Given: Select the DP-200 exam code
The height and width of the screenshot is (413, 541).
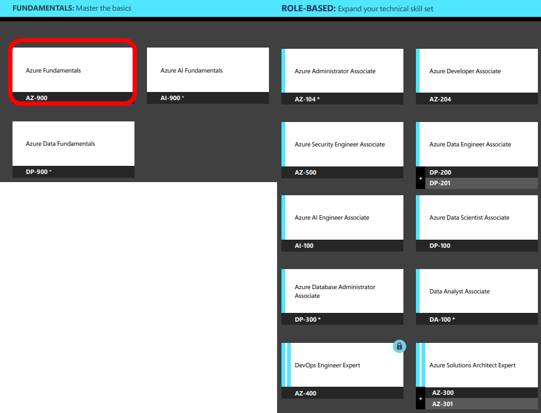Looking at the screenshot, I should click(440, 172).
